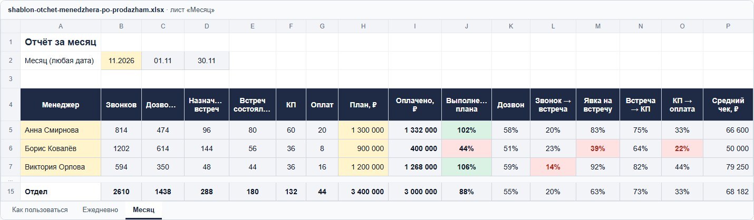754x220 pixels.
Task: Click Виктория Орлова's plan value 1 200 000
Action: 363,167
